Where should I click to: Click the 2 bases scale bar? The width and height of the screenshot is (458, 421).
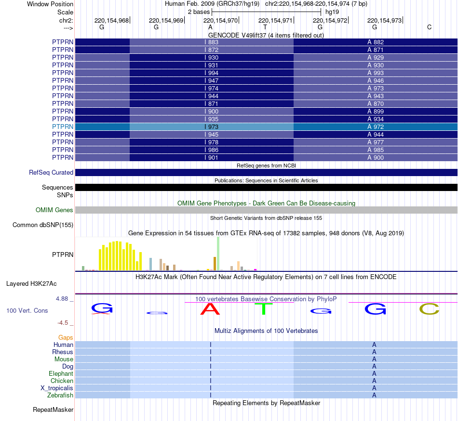[x=267, y=12]
